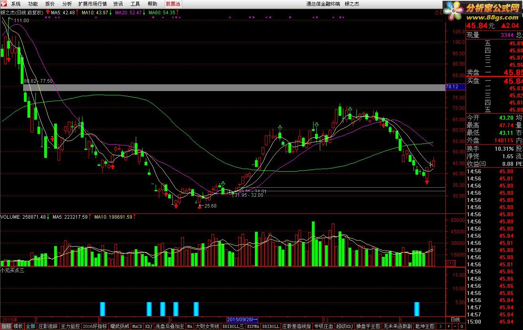Switch to the 指标 tab

pos(6,326)
